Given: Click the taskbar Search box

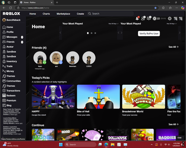Looking at the screenshot, I should pos(80,145).
